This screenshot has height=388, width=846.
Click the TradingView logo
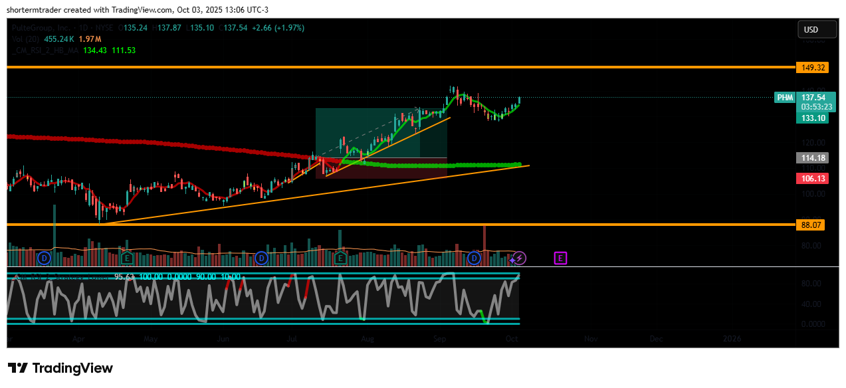60,368
